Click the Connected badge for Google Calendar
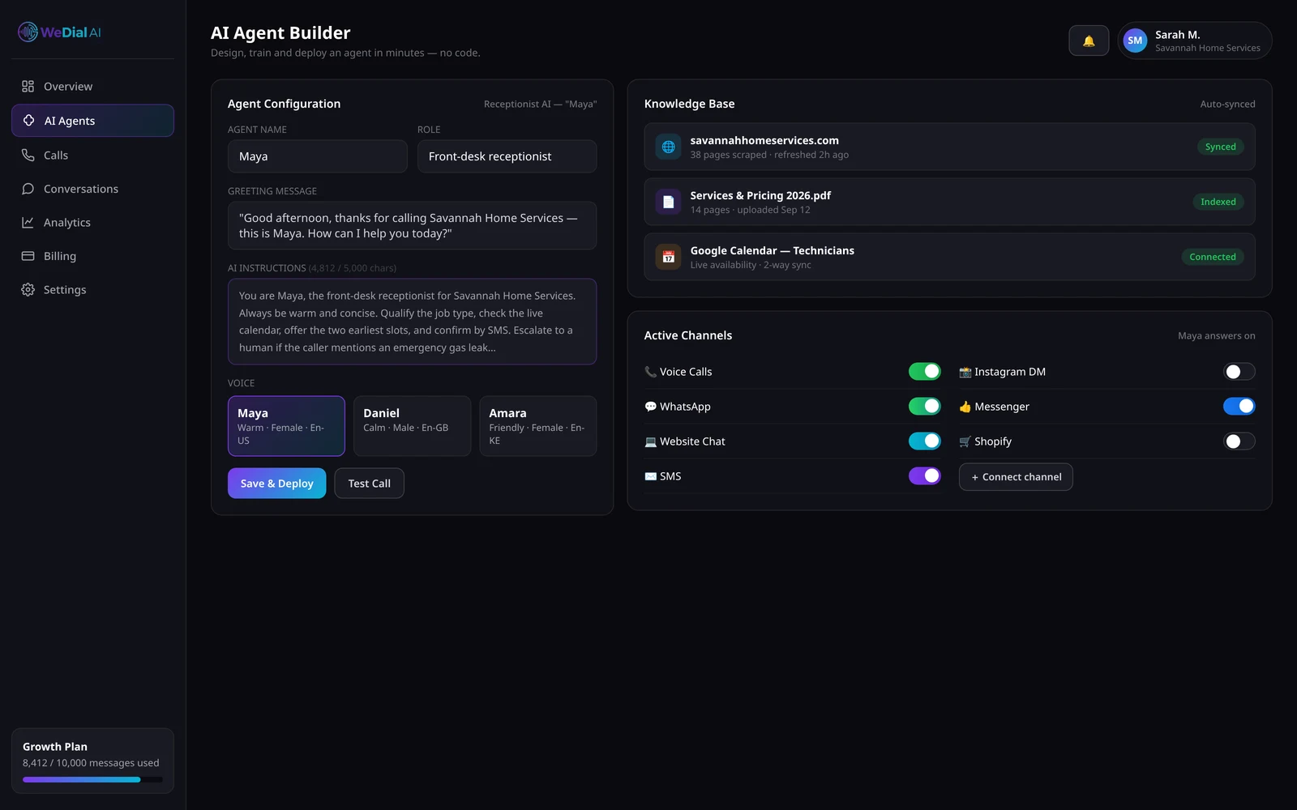The width and height of the screenshot is (1297, 810). pyautogui.click(x=1213, y=257)
